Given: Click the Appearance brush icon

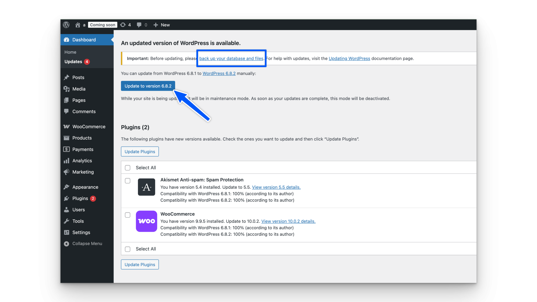Looking at the screenshot, I should pos(67,187).
